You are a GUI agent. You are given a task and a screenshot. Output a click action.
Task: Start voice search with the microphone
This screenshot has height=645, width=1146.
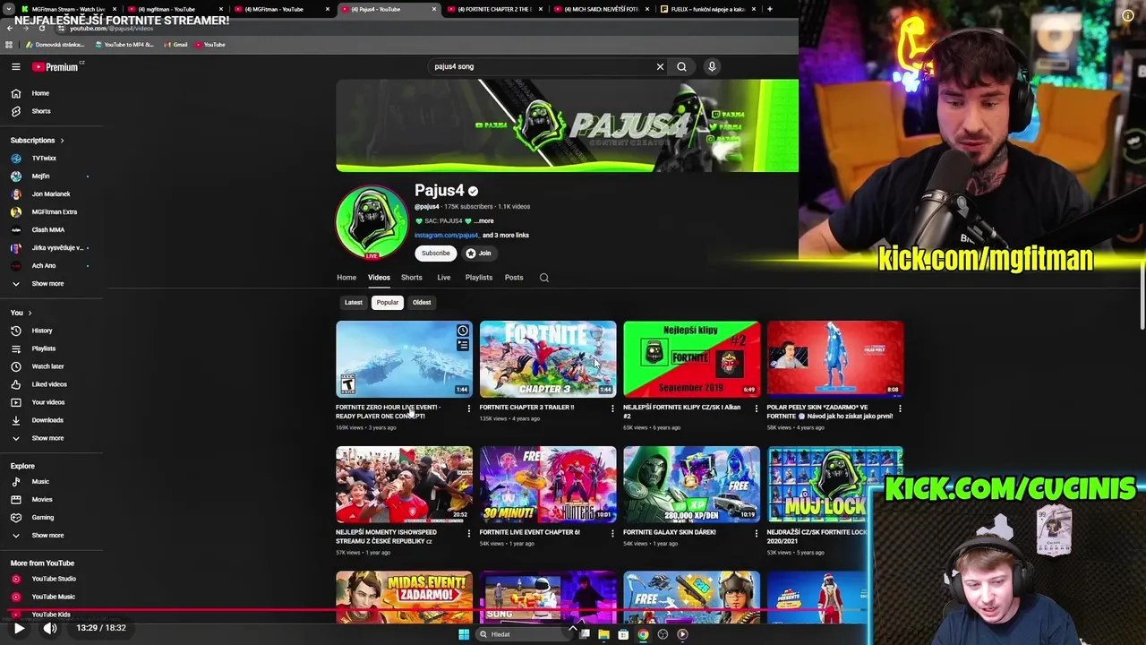(x=712, y=66)
